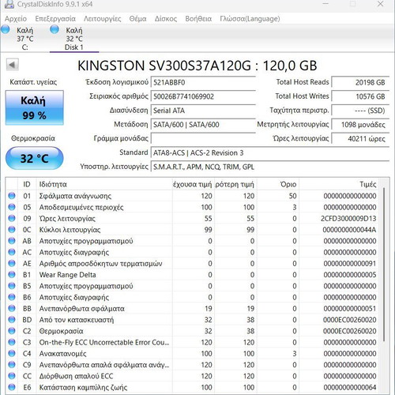
Task: Click the raw value 000000000064
Action: coord(350,387)
